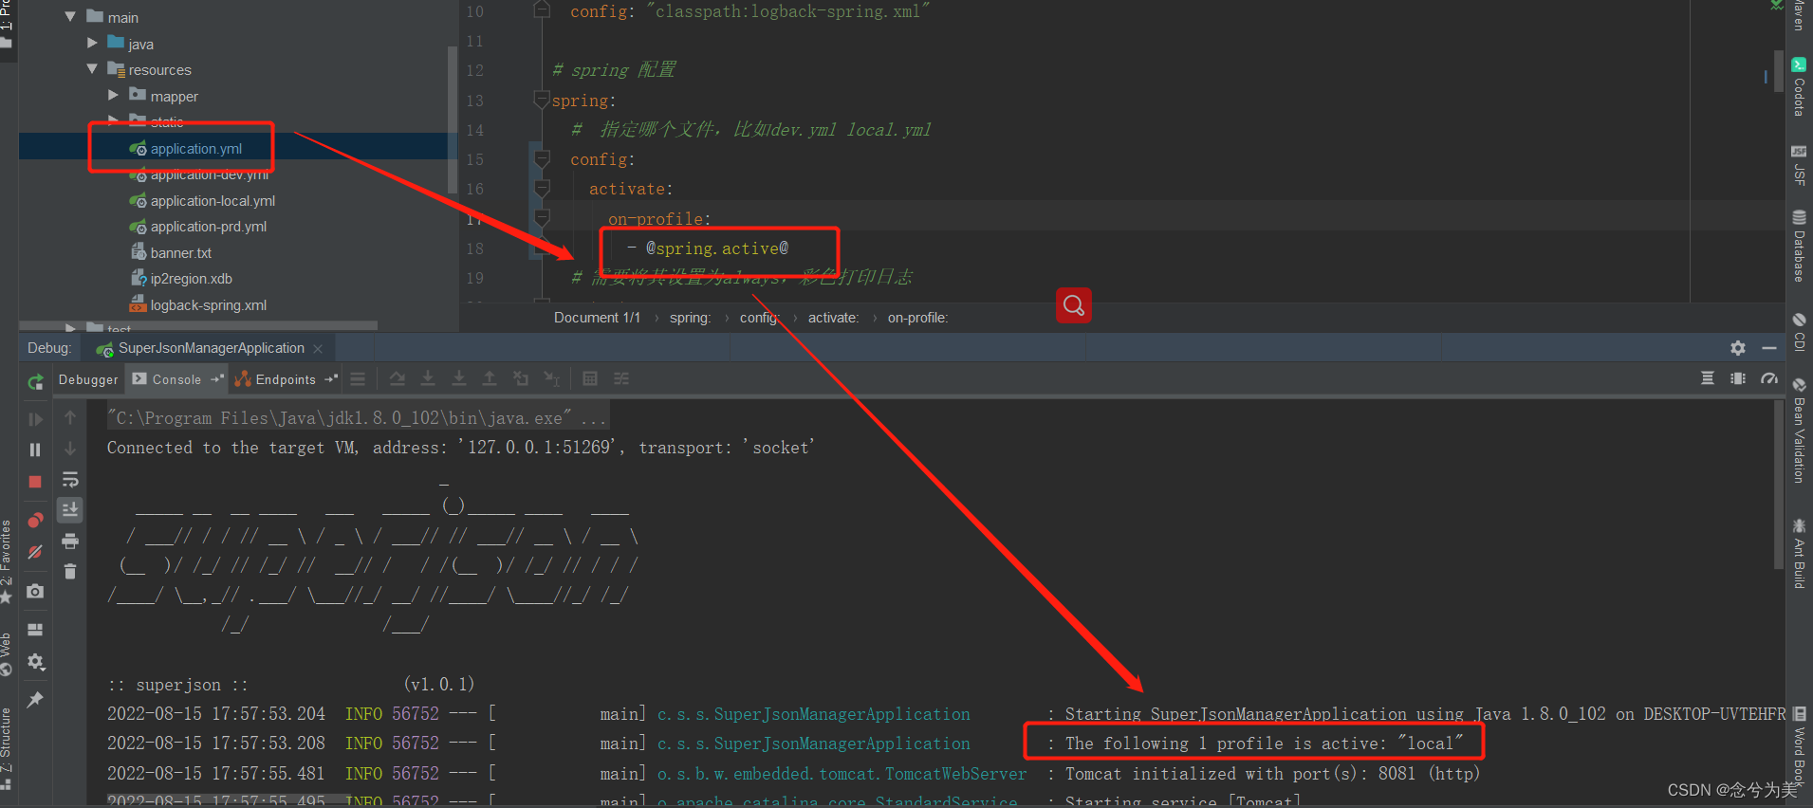Open the Bean Validation tool window
The image size is (1813, 808).
coord(1799,432)
